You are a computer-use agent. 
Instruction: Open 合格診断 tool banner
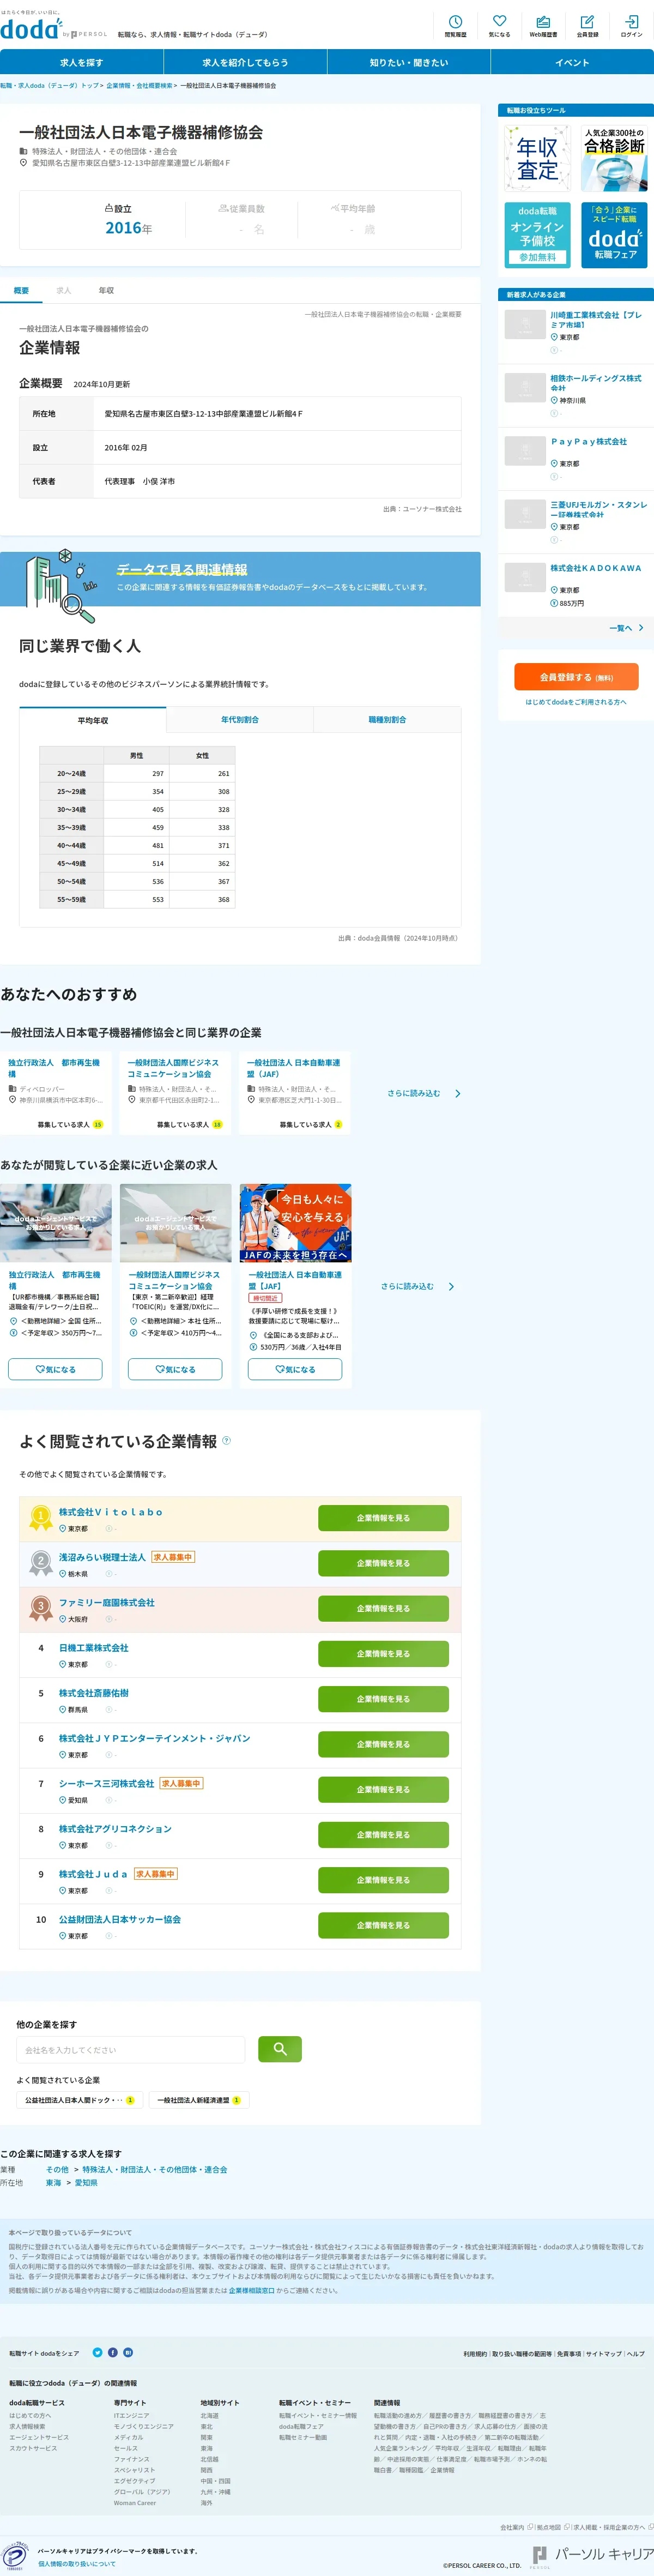coord(614,157)
